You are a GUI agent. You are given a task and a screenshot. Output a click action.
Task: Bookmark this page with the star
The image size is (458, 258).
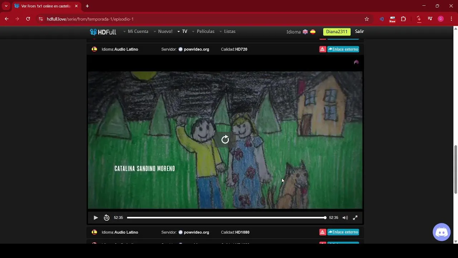tap(367, 19)
